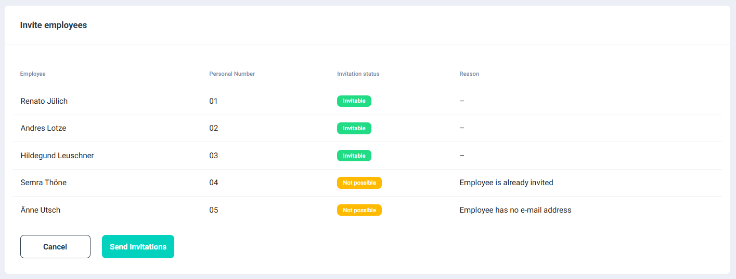
Task: Click personal number 01
Action: [213, 101]
